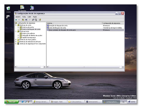Screen dimensions: 141x108
Task: Expand Atribuição de direitos de usuário node
Action: [x=18, y=36]
